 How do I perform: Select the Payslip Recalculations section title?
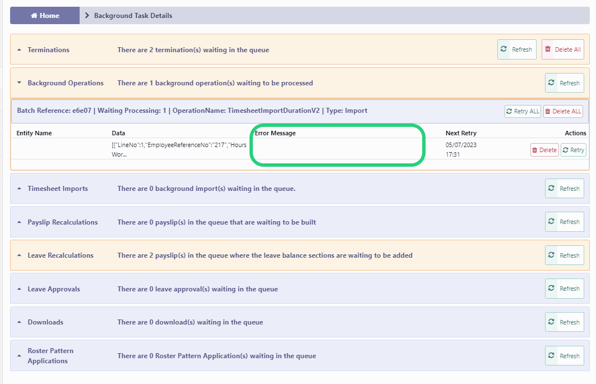pos(62,222)
